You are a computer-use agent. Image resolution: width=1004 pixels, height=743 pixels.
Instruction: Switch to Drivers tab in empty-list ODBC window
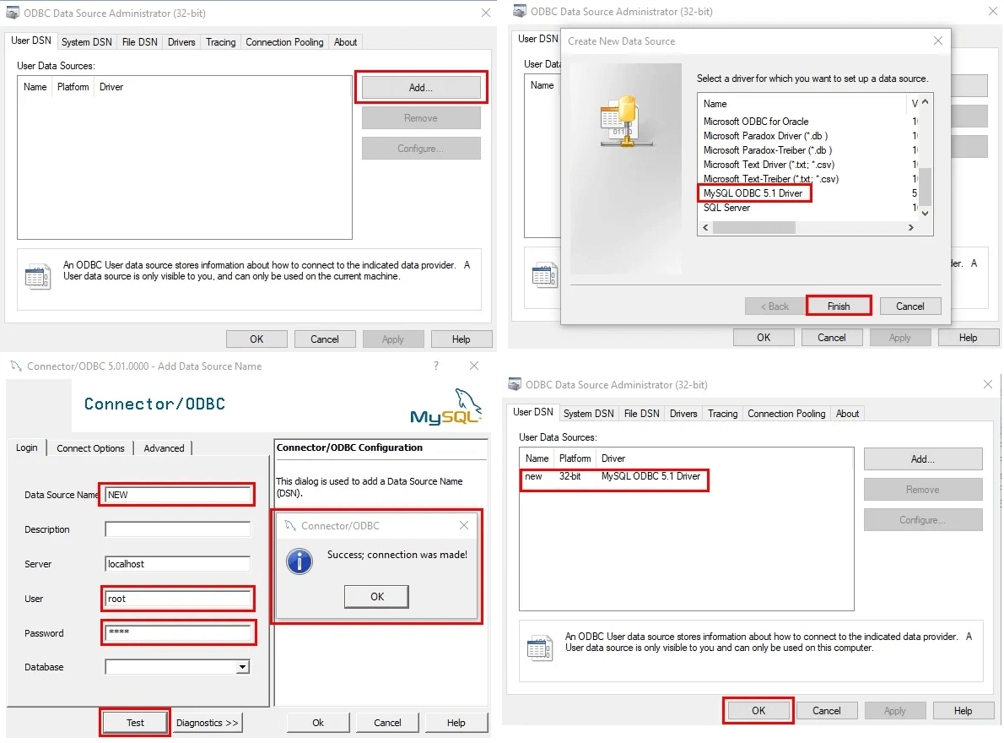(181, 42)
